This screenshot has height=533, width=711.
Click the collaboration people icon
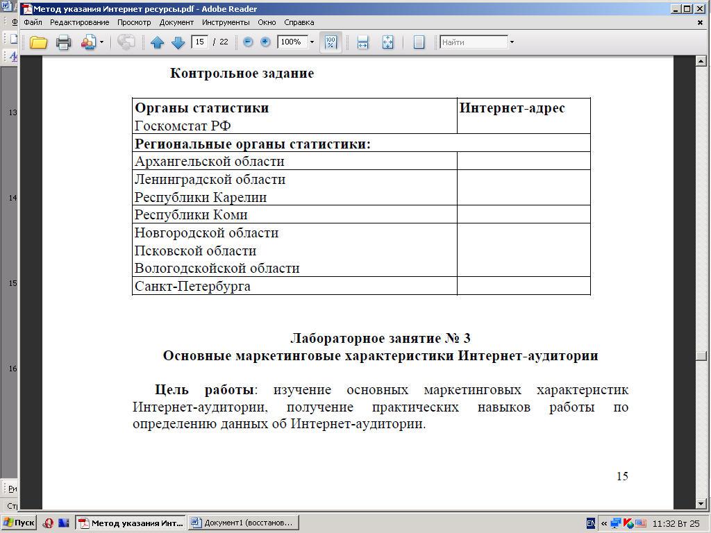click(88, 42)
